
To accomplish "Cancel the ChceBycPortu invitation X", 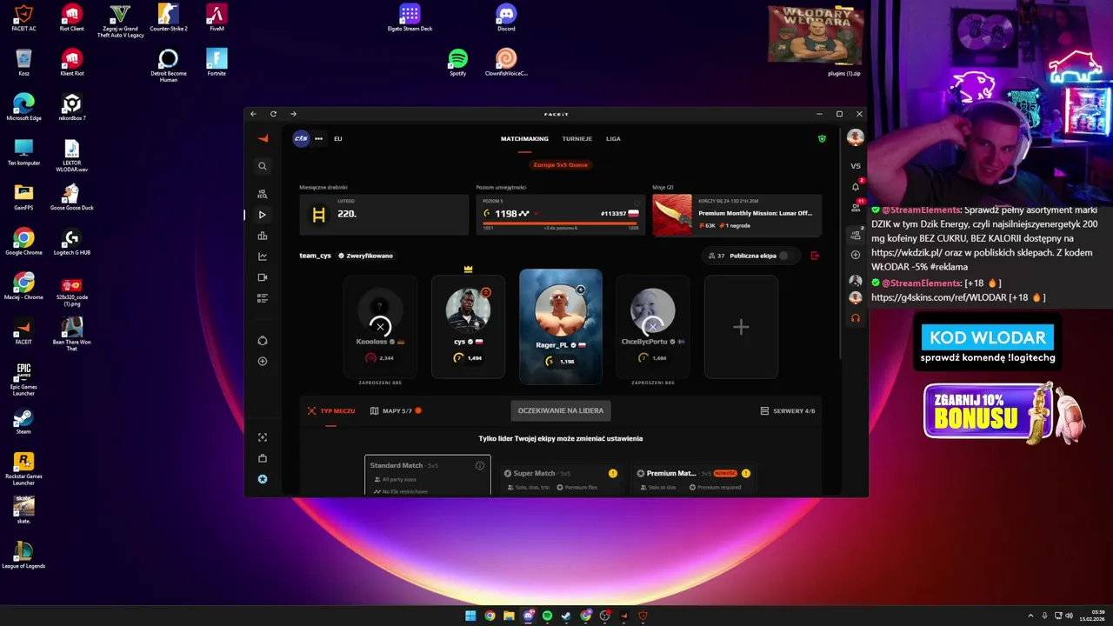I will pos(653,327).
